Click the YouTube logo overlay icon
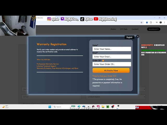The height and width of the screenshot is (125, 167). [x=96, y=19]
